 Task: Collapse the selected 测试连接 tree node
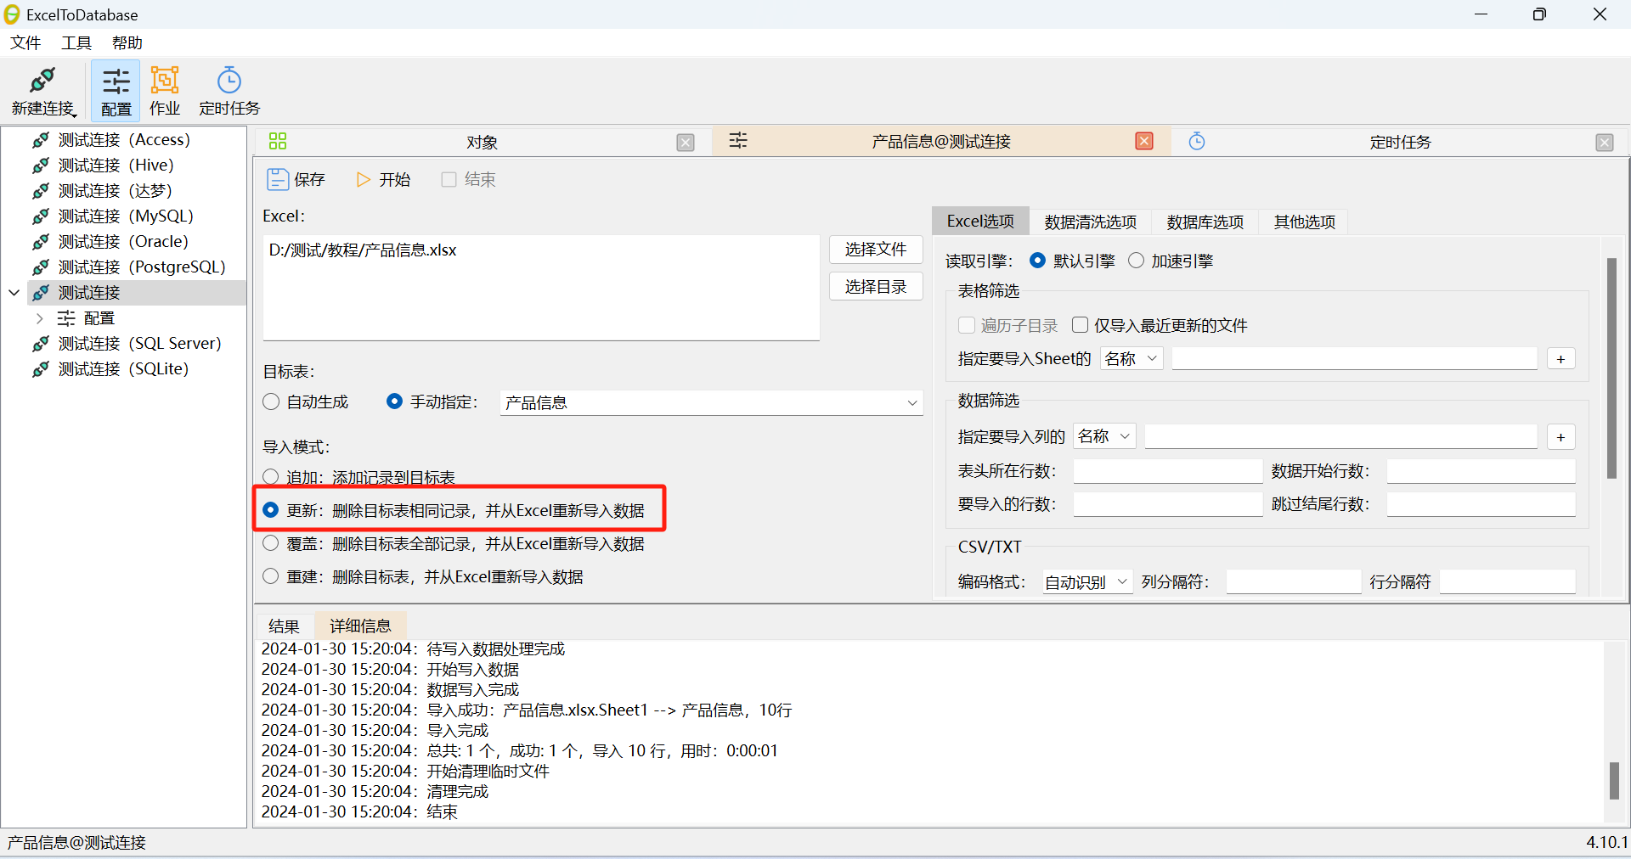(14, 293)
